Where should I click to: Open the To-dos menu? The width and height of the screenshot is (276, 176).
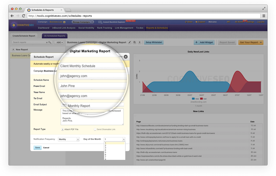pos(140,28)
